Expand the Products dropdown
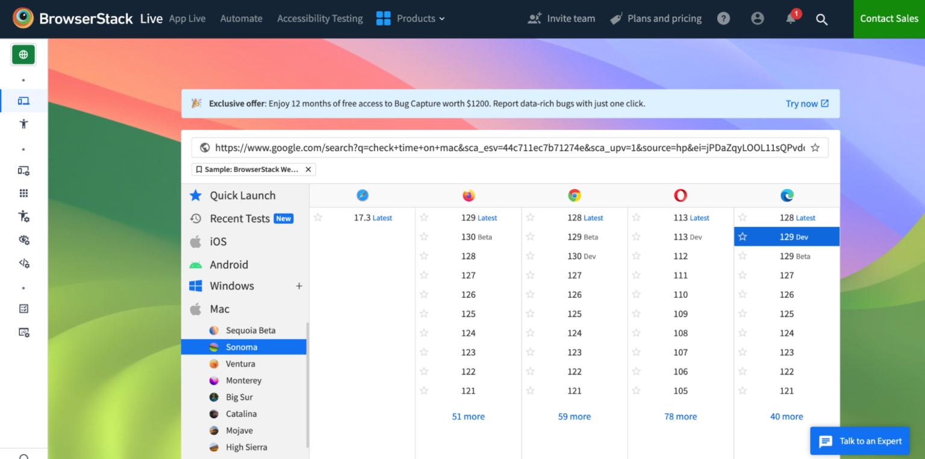The image size is (925, 459). point(416,18)
